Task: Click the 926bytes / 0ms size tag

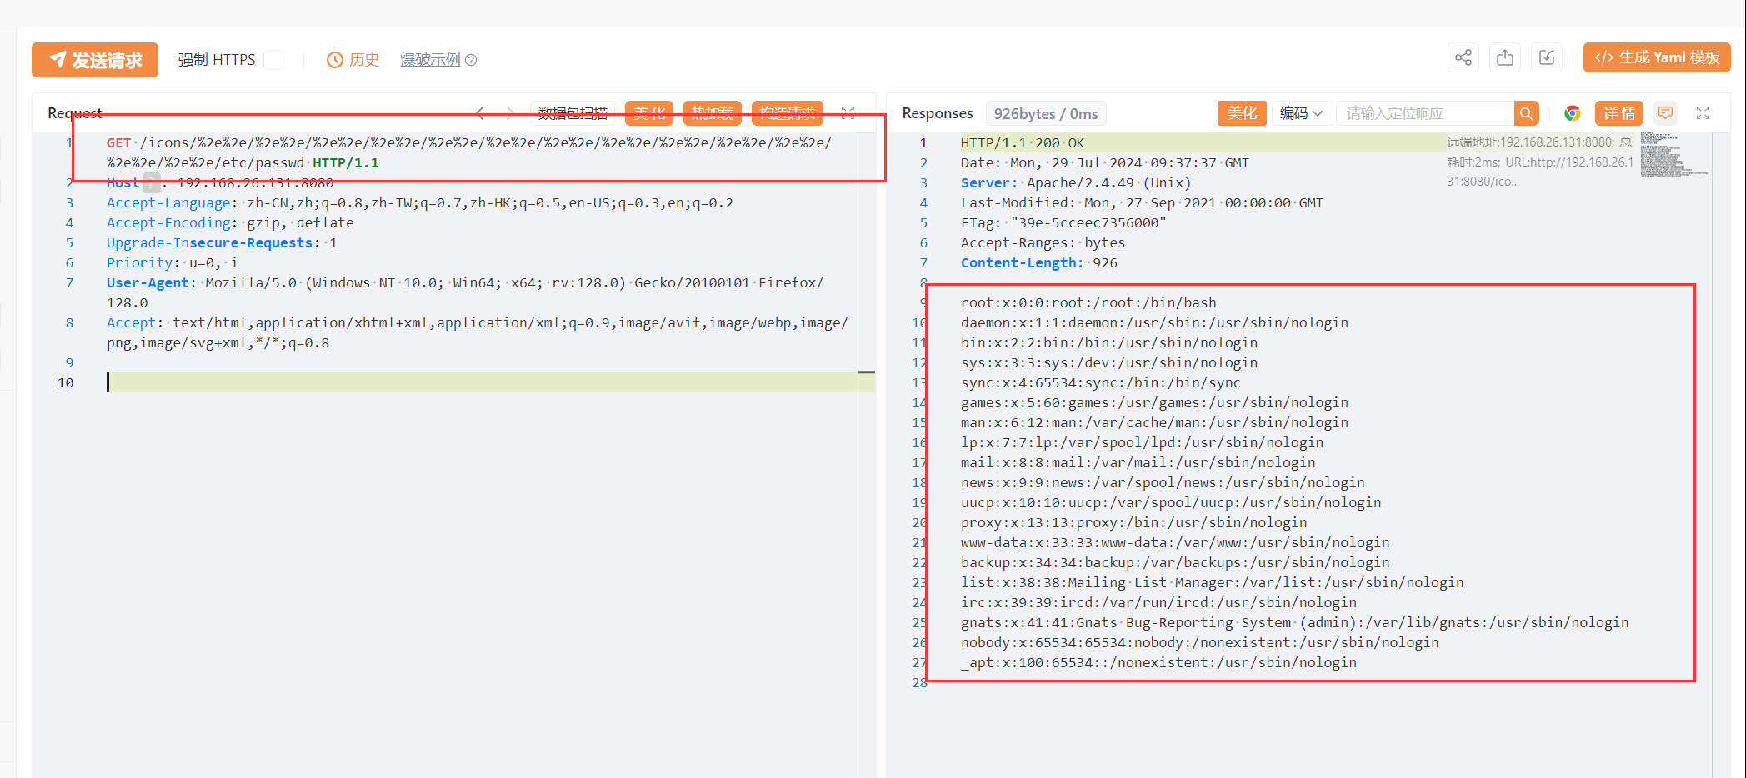Action: click(x=1046, y=114)
